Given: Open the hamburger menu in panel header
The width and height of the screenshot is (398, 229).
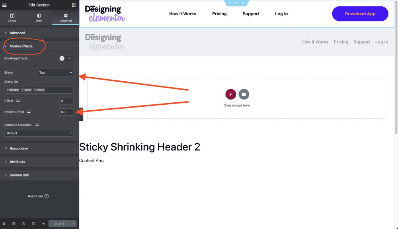Looking at the screenshot, I should 4,5.
